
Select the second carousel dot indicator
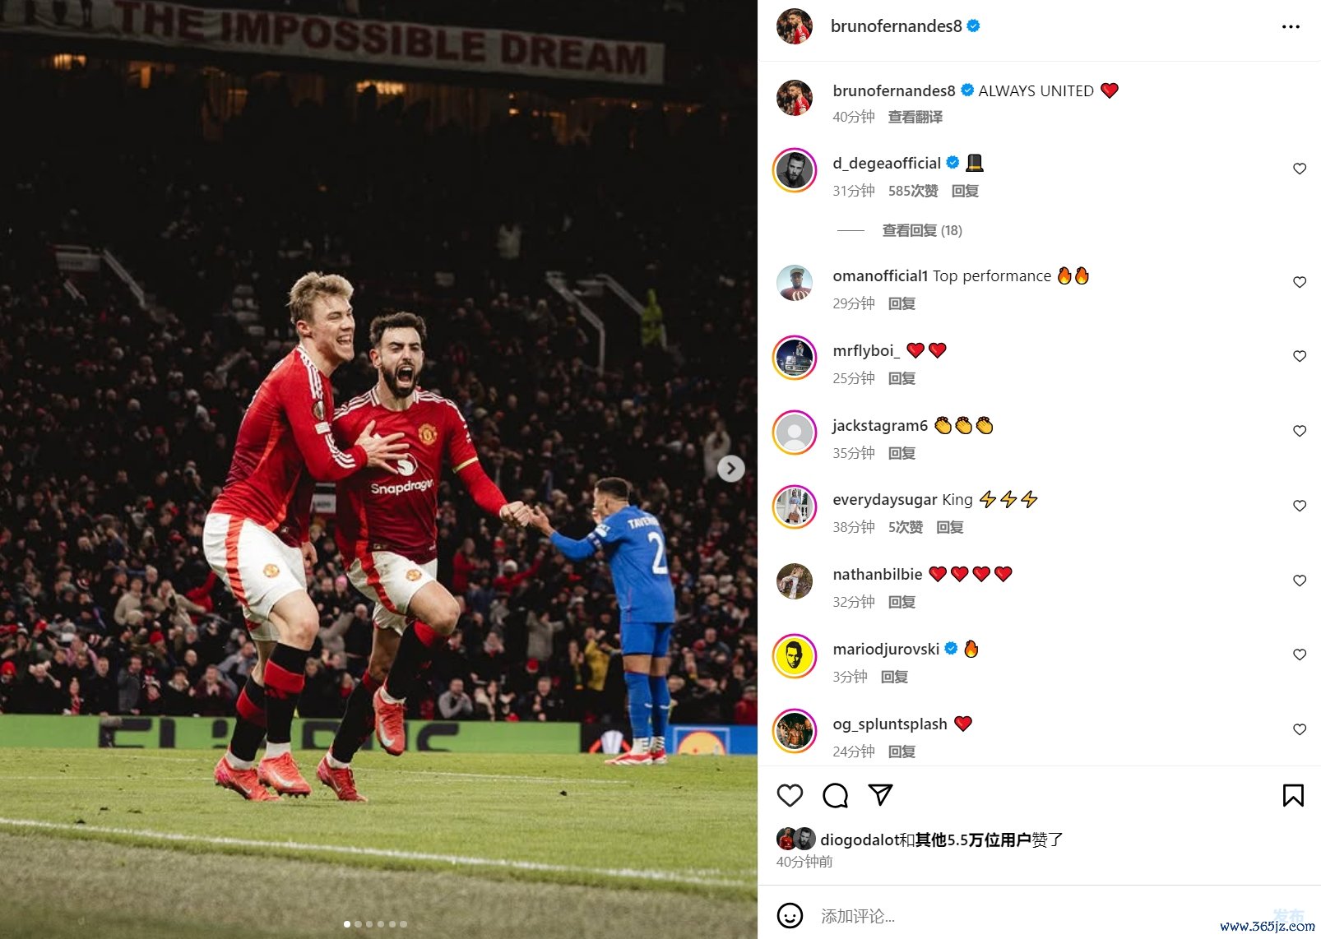[x=358, y=924]
